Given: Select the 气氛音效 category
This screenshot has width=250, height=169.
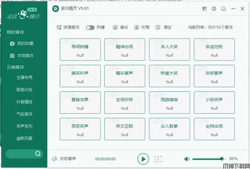Looking at the screenshot, I should 25,114.
